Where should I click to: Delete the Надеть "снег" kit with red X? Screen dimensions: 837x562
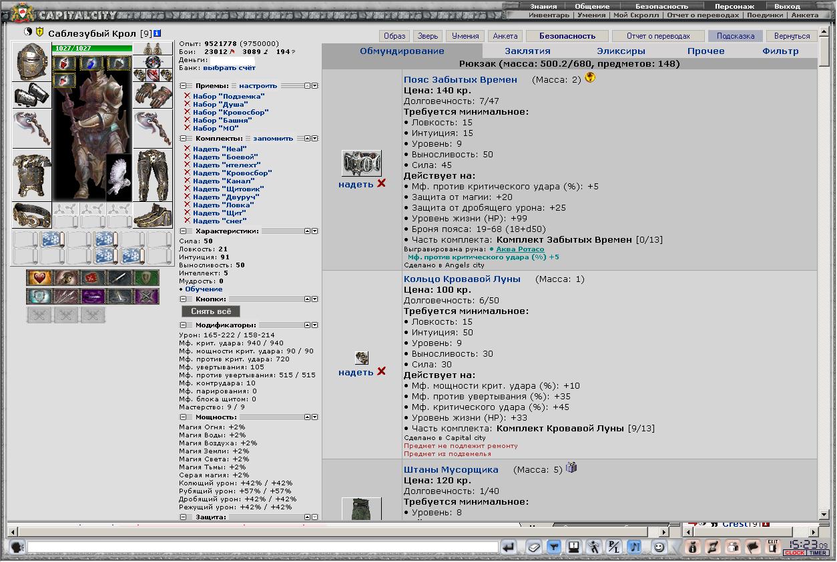(x=188, y=221)
